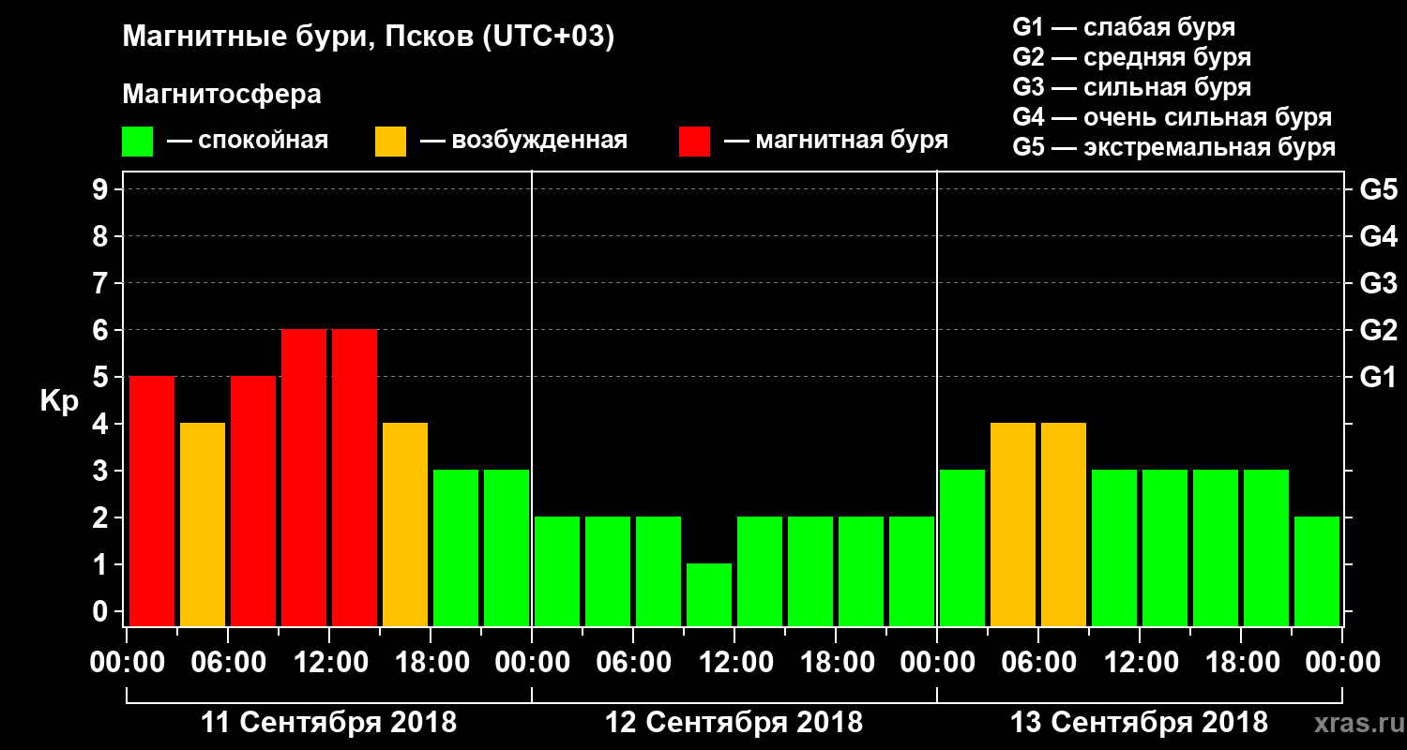This screenshot has width=1407, height=750.
Task: Click the '— возбужденная' legend label
Action: pos(523,141)
